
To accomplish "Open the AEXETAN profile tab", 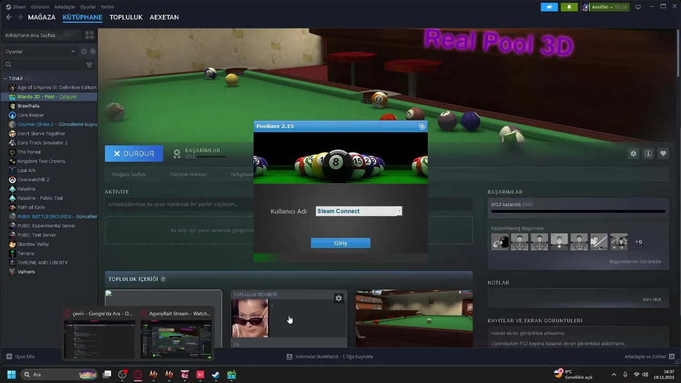I will 164,17.
